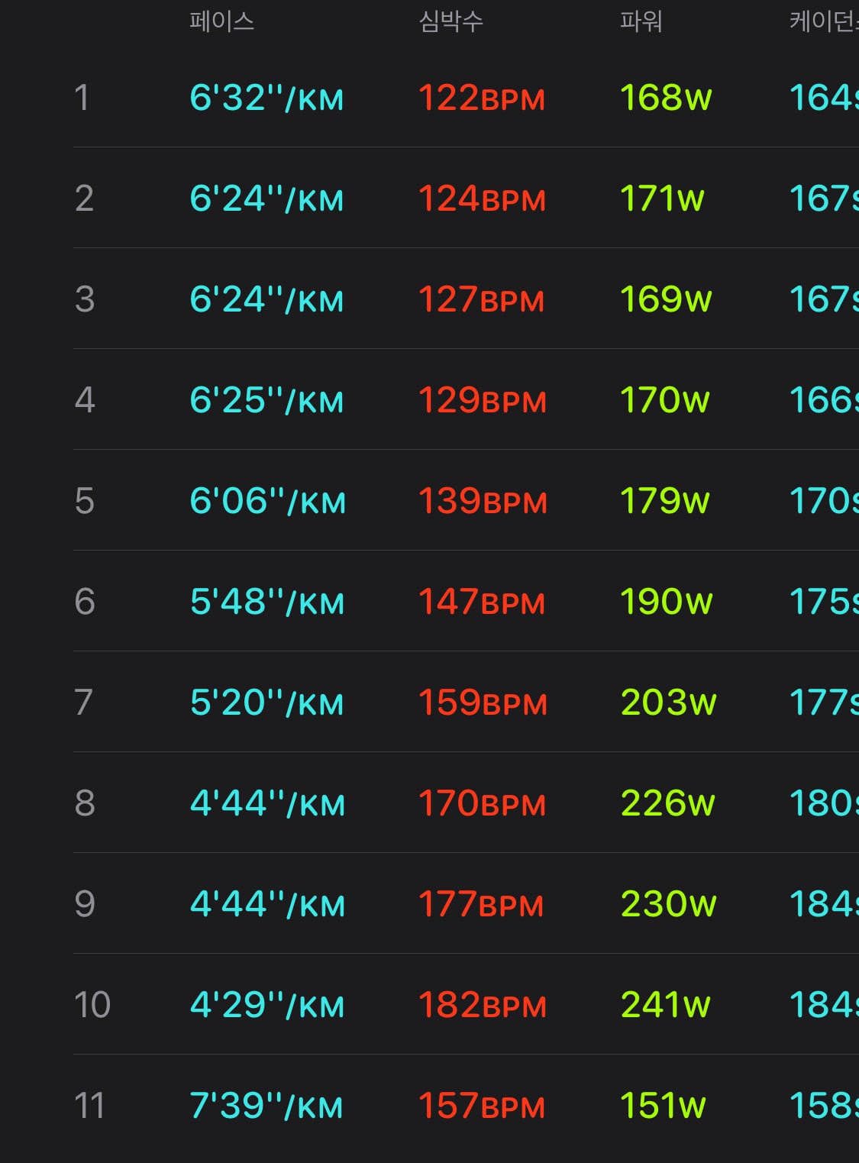
Task: Select split number 11
Action: pyautogui.click(x=89, y=1106)
